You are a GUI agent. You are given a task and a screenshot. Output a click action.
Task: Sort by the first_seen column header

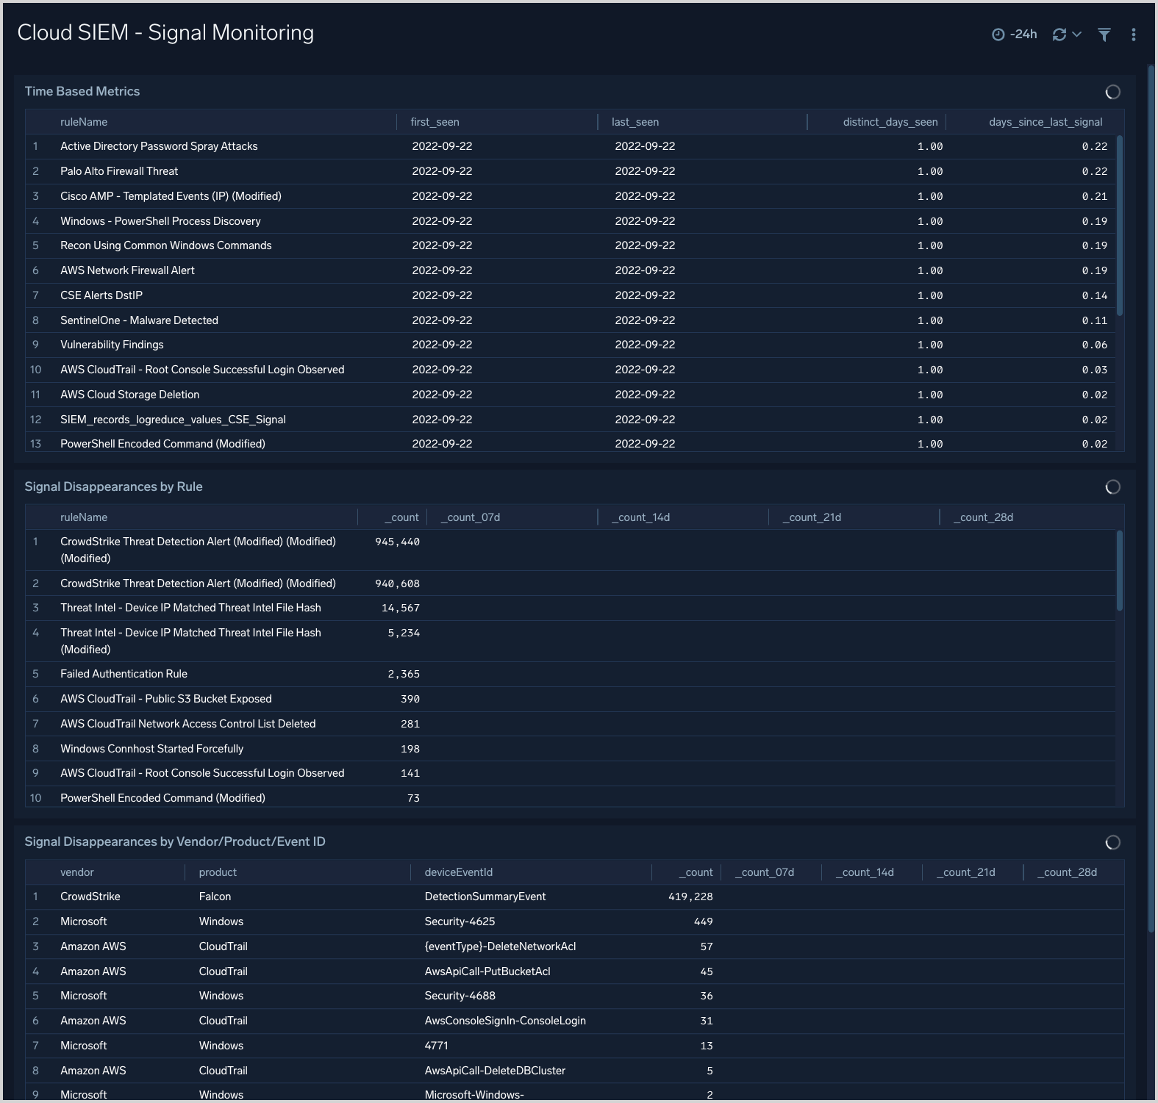click(x=435, y=122)
